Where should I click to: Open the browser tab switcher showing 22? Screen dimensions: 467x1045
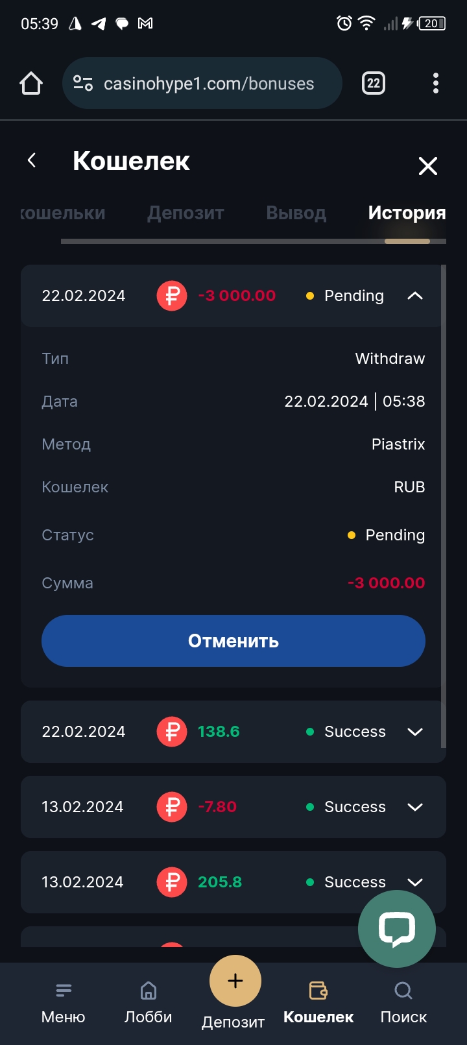point(373,83)
